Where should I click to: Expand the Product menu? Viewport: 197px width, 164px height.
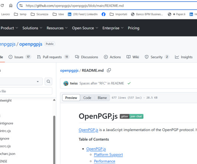[x=9, y=28]
